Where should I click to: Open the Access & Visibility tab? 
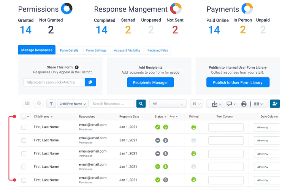click(x=127, y=50)
